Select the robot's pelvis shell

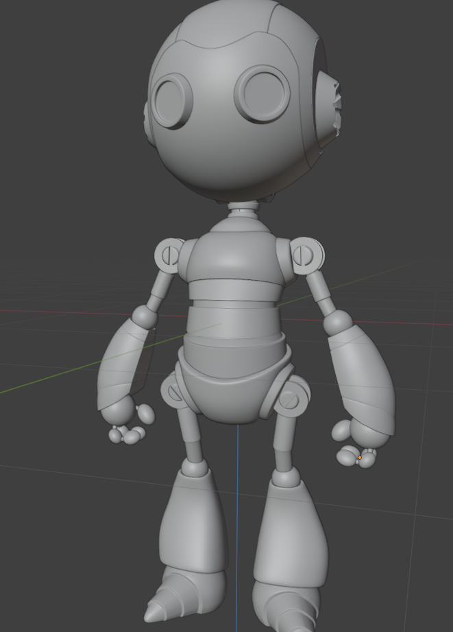point(236,387)
